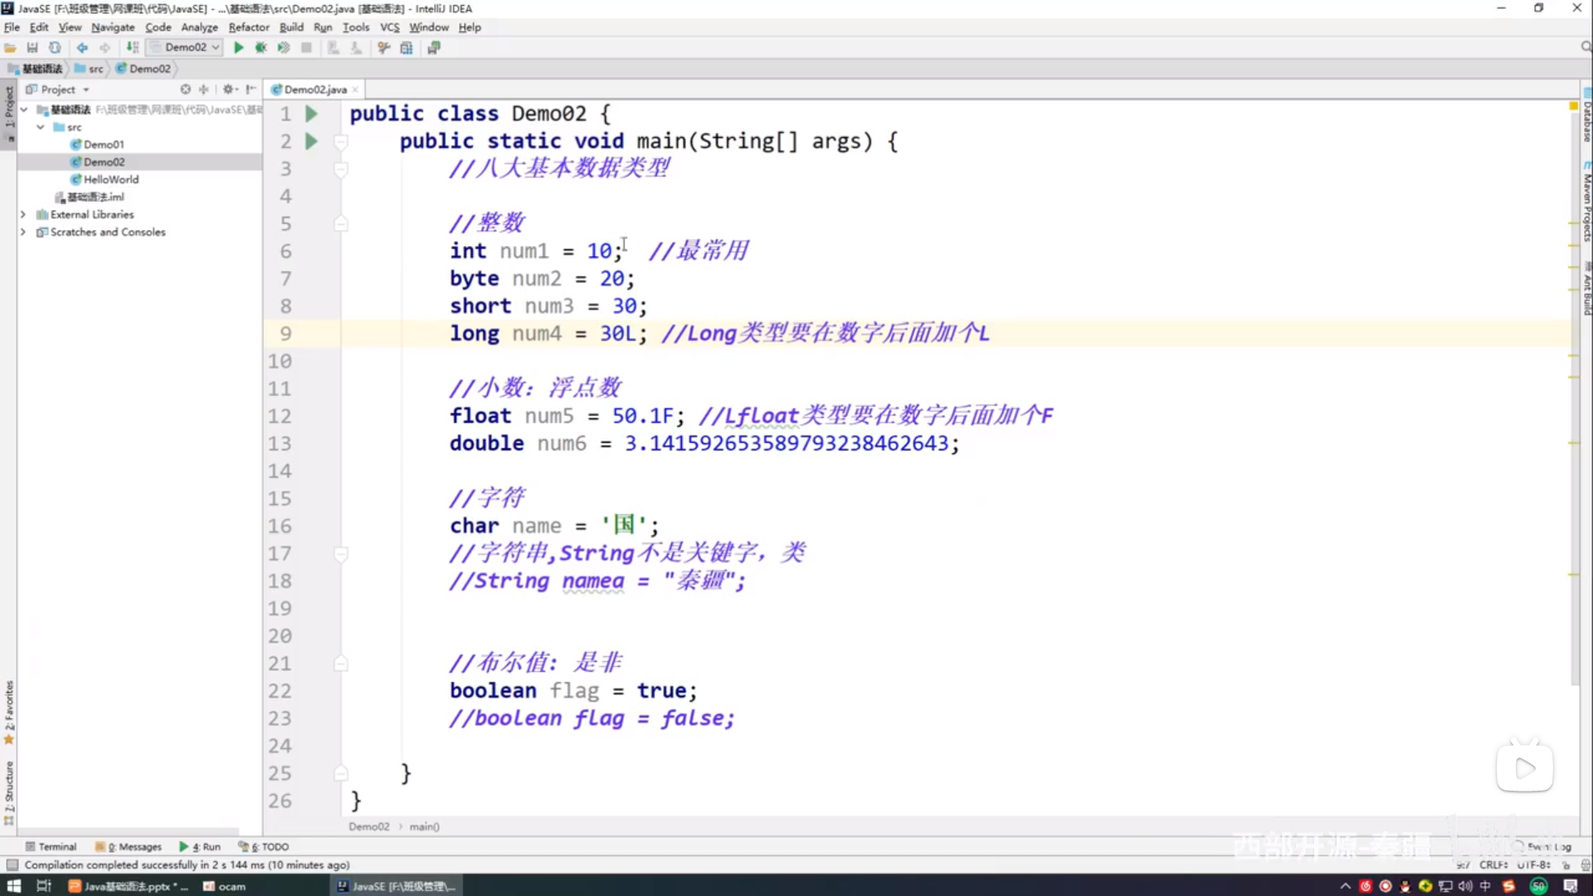Expand the External Libraries tree node
The width and height of the screenshot is (1593, 896).
click(x=23, y=214)
